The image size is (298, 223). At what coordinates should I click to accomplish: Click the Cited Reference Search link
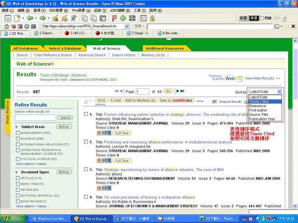(x=53, y=55)
